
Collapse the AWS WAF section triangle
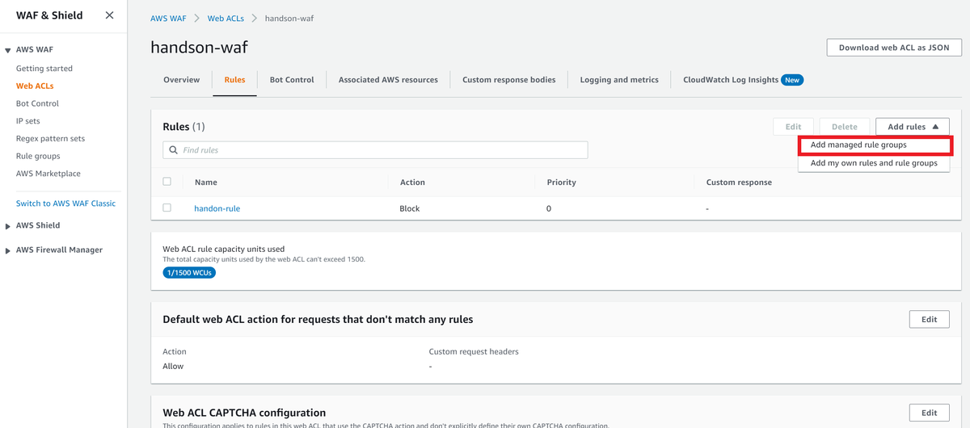(8, 50)
